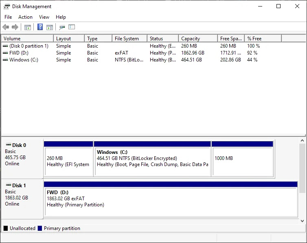Image resolution: width=307 pixels, height=243 pixels.
Task: Click the Forward arrow in the toolbar
Action: [15, 27]
